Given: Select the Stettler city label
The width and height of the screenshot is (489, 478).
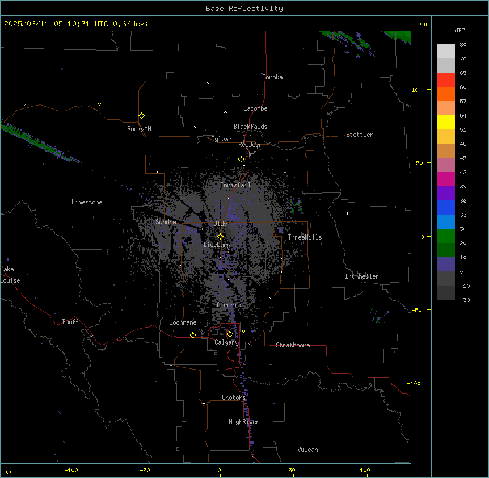Looking at the screenshot, I should click(360, 135).
